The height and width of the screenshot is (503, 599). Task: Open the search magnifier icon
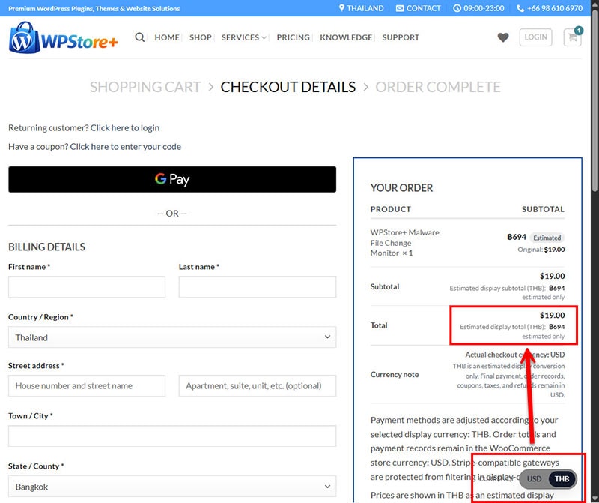140,37
